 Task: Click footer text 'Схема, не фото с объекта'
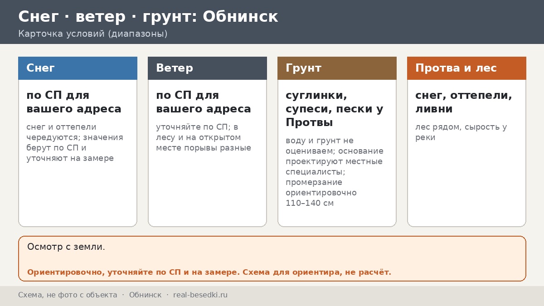68,295
